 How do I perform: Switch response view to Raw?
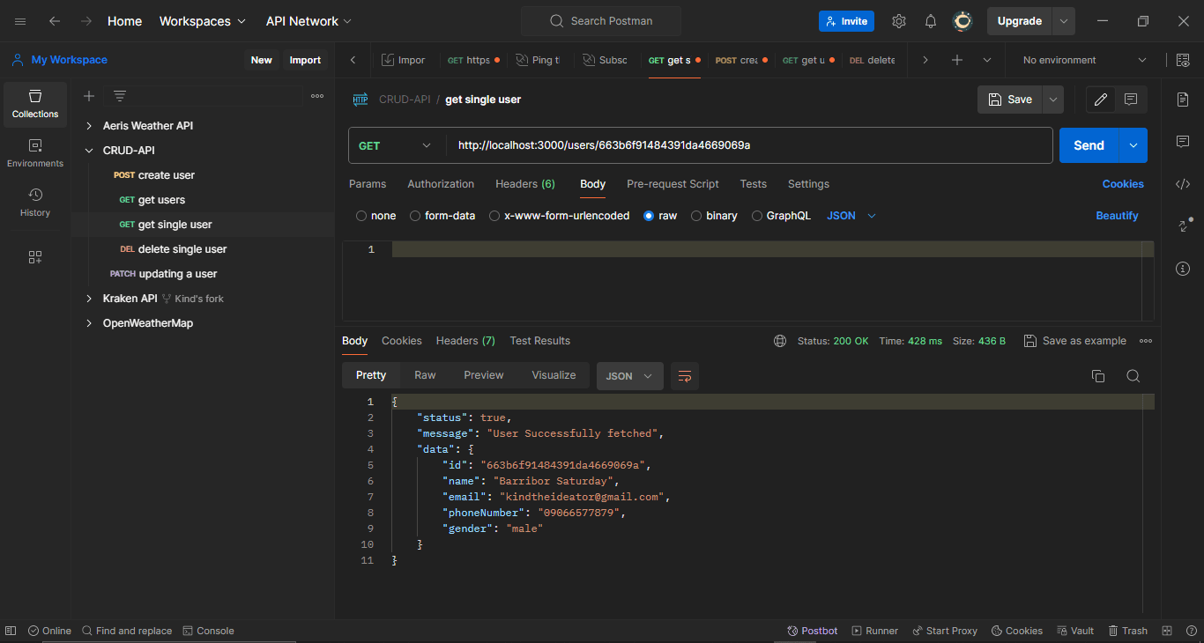pos(425,375)
